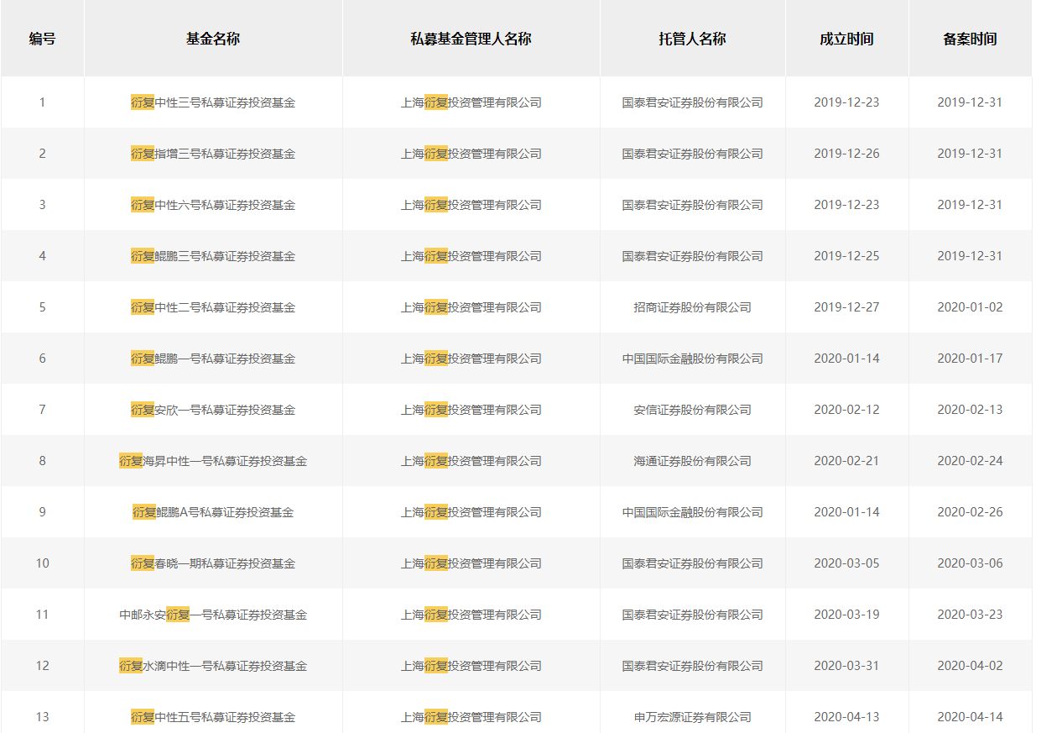1062x733 pixels.
Task: Select custodian 国泰君安证券股份有限公司 in row 4
Action: 692,256
